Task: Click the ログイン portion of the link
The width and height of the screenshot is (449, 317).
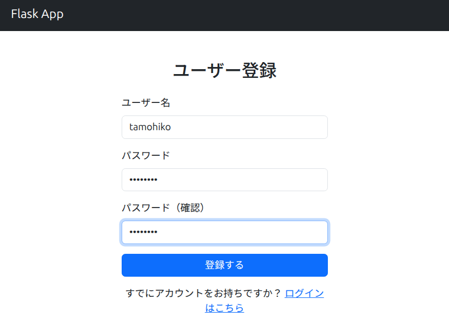Action: pos(304,294)
